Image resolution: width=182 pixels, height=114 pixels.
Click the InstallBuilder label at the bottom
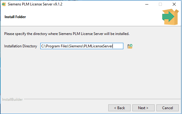point(12,100)
